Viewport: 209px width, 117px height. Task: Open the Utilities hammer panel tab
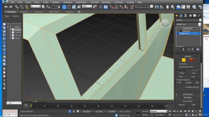pyautogui.click(x=199, y=16)
